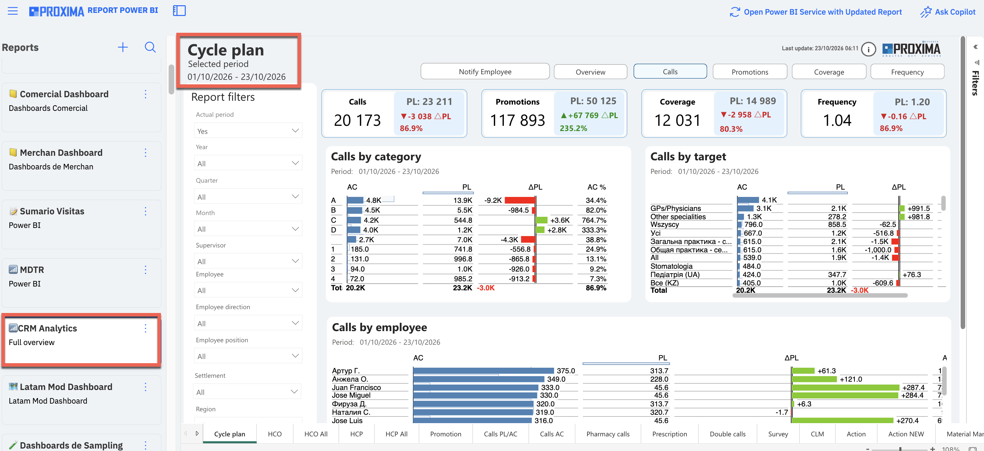Open Power BI Service with Updated Report link

[x=822, y=12]
